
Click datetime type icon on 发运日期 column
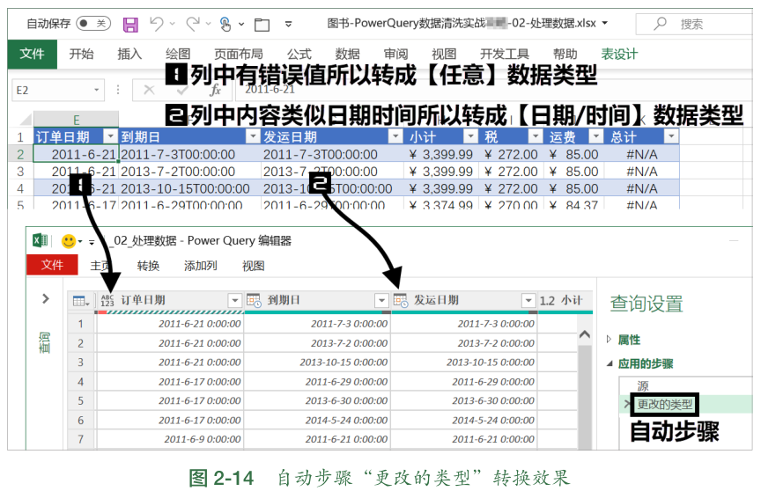point(401,301)
